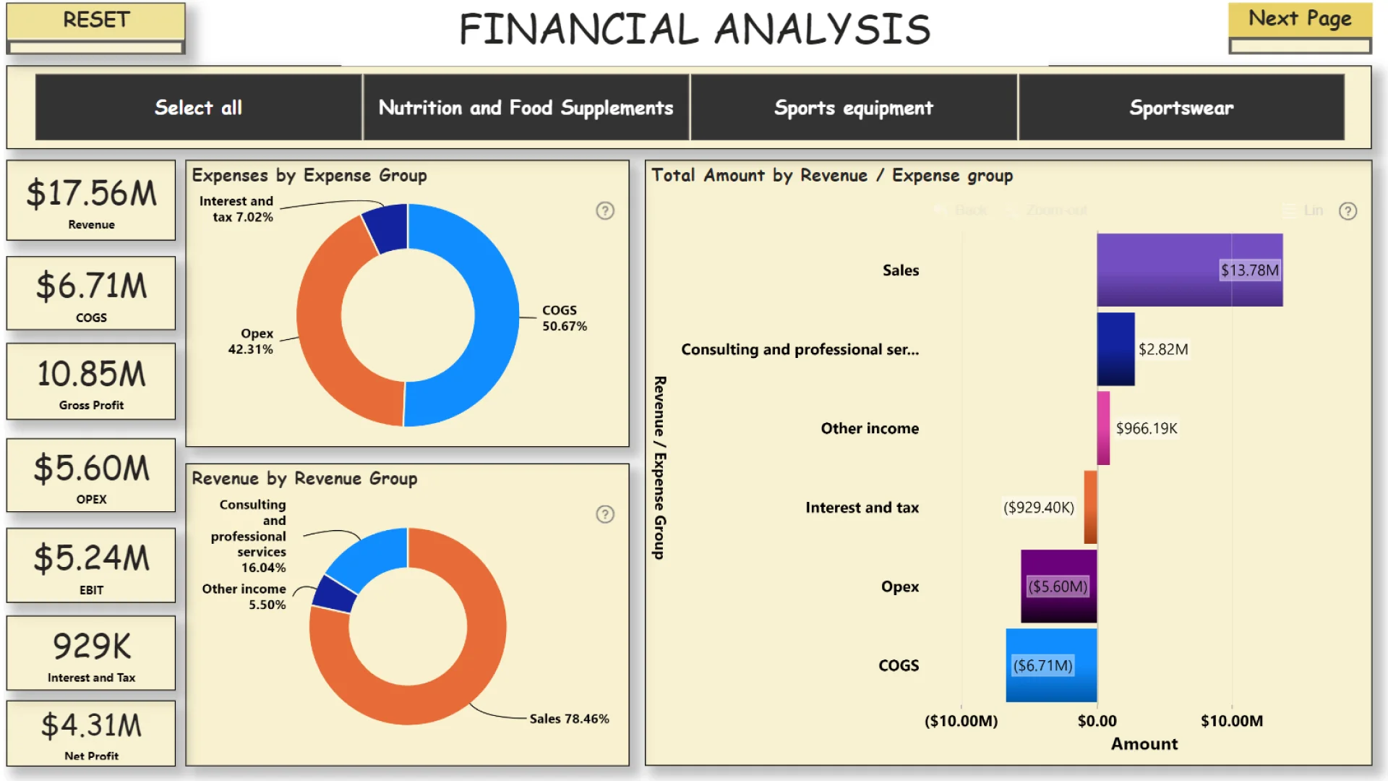This screenshot has height=781, width=1388.
Task: Click the purple Sales bar
Action: [x=1190, y=270]
